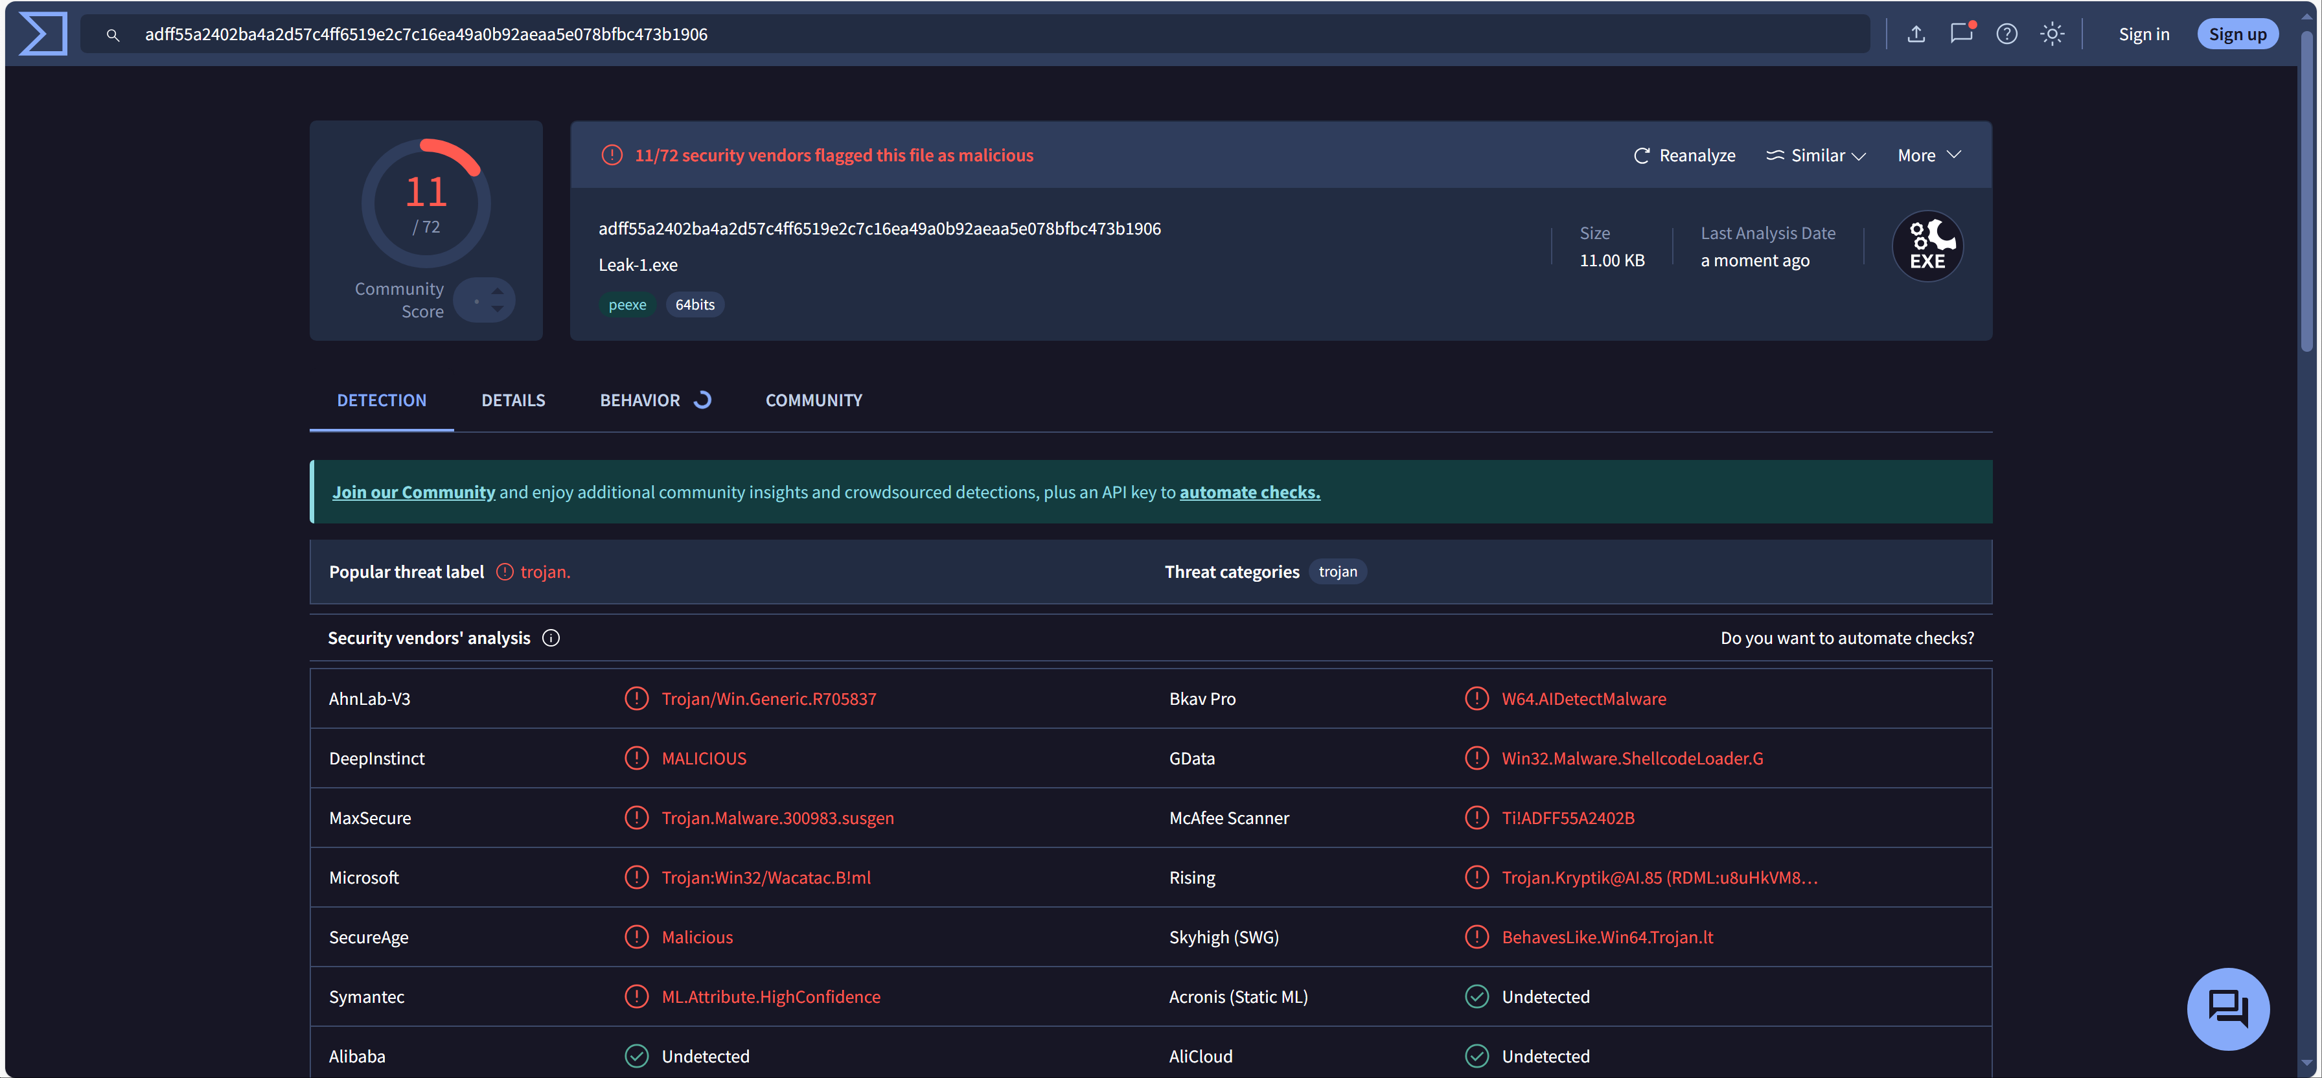The width and height of the screenshot is (2322, 1078).
Task: Follow the Join our Community link
Action: tap(414, 492)
